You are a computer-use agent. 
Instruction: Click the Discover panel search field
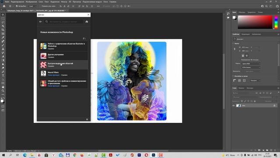coord(64,22)
